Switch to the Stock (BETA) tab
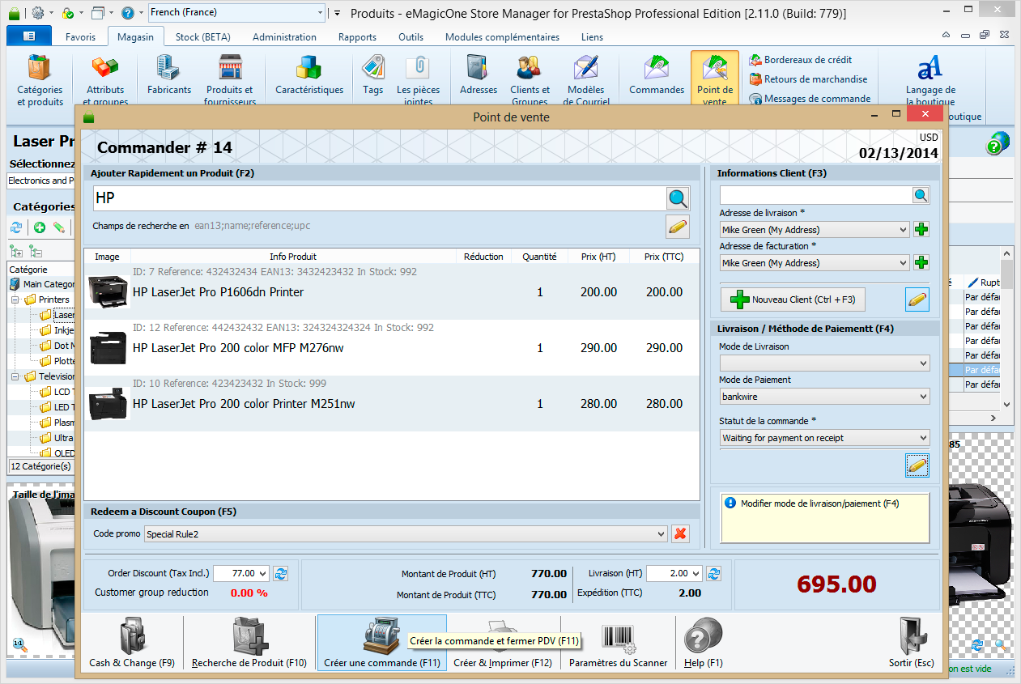The height and width of the screenshot is (684, 1021). 203,36
